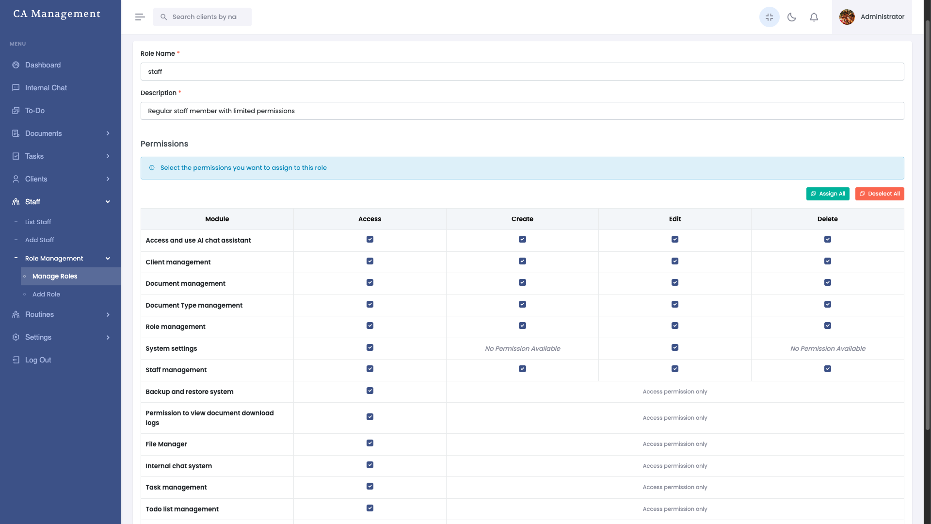Viewport: 931px width, 524px height.
Task: Select Manage Roles menu item
Action: [x=71, y=276]
